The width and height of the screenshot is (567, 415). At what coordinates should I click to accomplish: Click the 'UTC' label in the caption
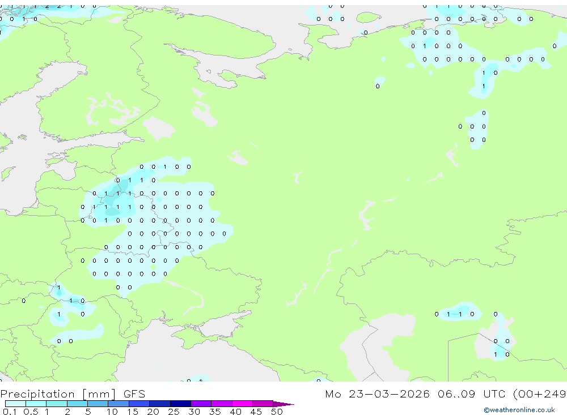pos(494,393)
